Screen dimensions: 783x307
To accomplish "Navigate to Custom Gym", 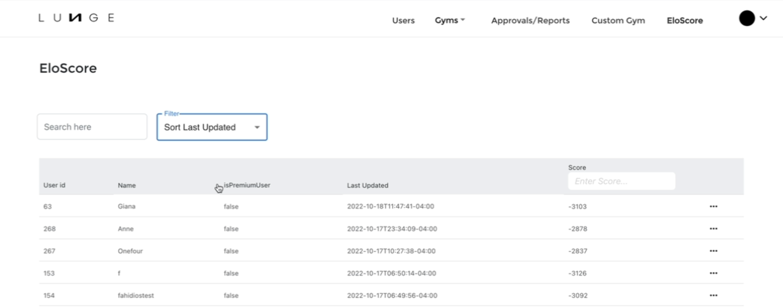I will click(618, 20).
